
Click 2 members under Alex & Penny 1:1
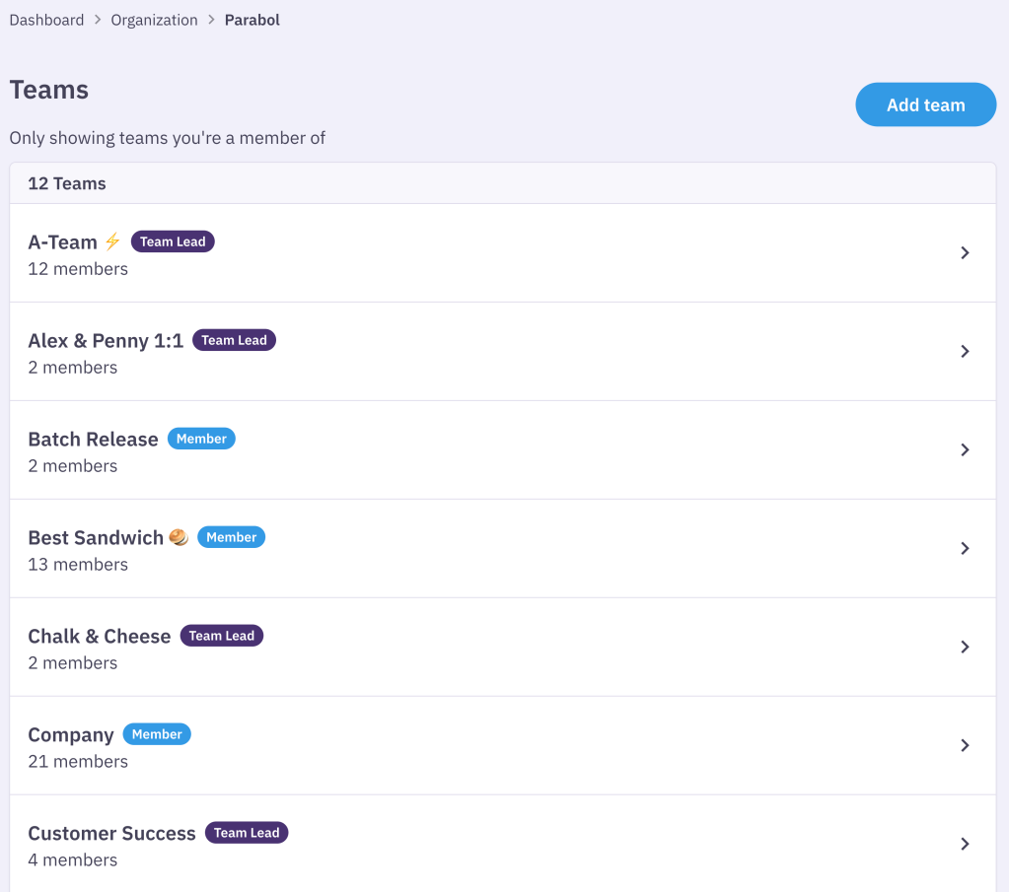pos(73,368)
